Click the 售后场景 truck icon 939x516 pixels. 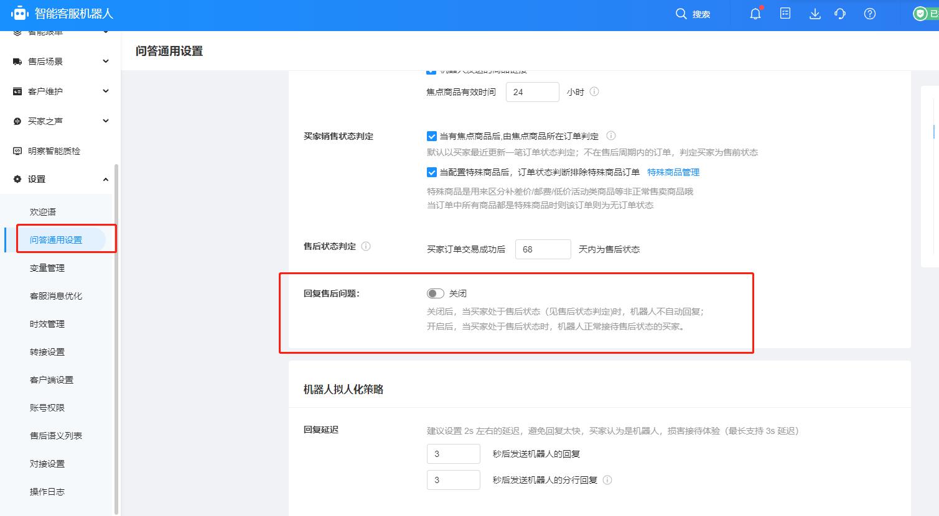pos(17,62)
